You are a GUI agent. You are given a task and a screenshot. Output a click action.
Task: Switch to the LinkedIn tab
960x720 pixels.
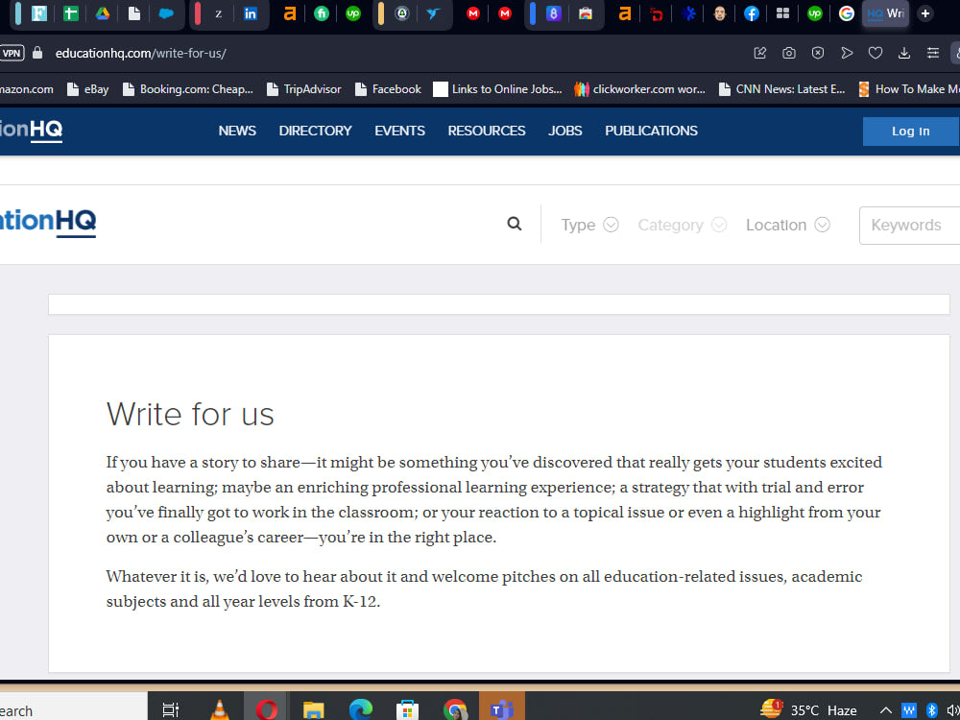[x=251, y=13]
